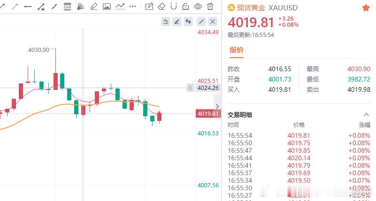Click the 最低 value 3982.72
The height and width of the screenshot is (201, 376).
359,79
